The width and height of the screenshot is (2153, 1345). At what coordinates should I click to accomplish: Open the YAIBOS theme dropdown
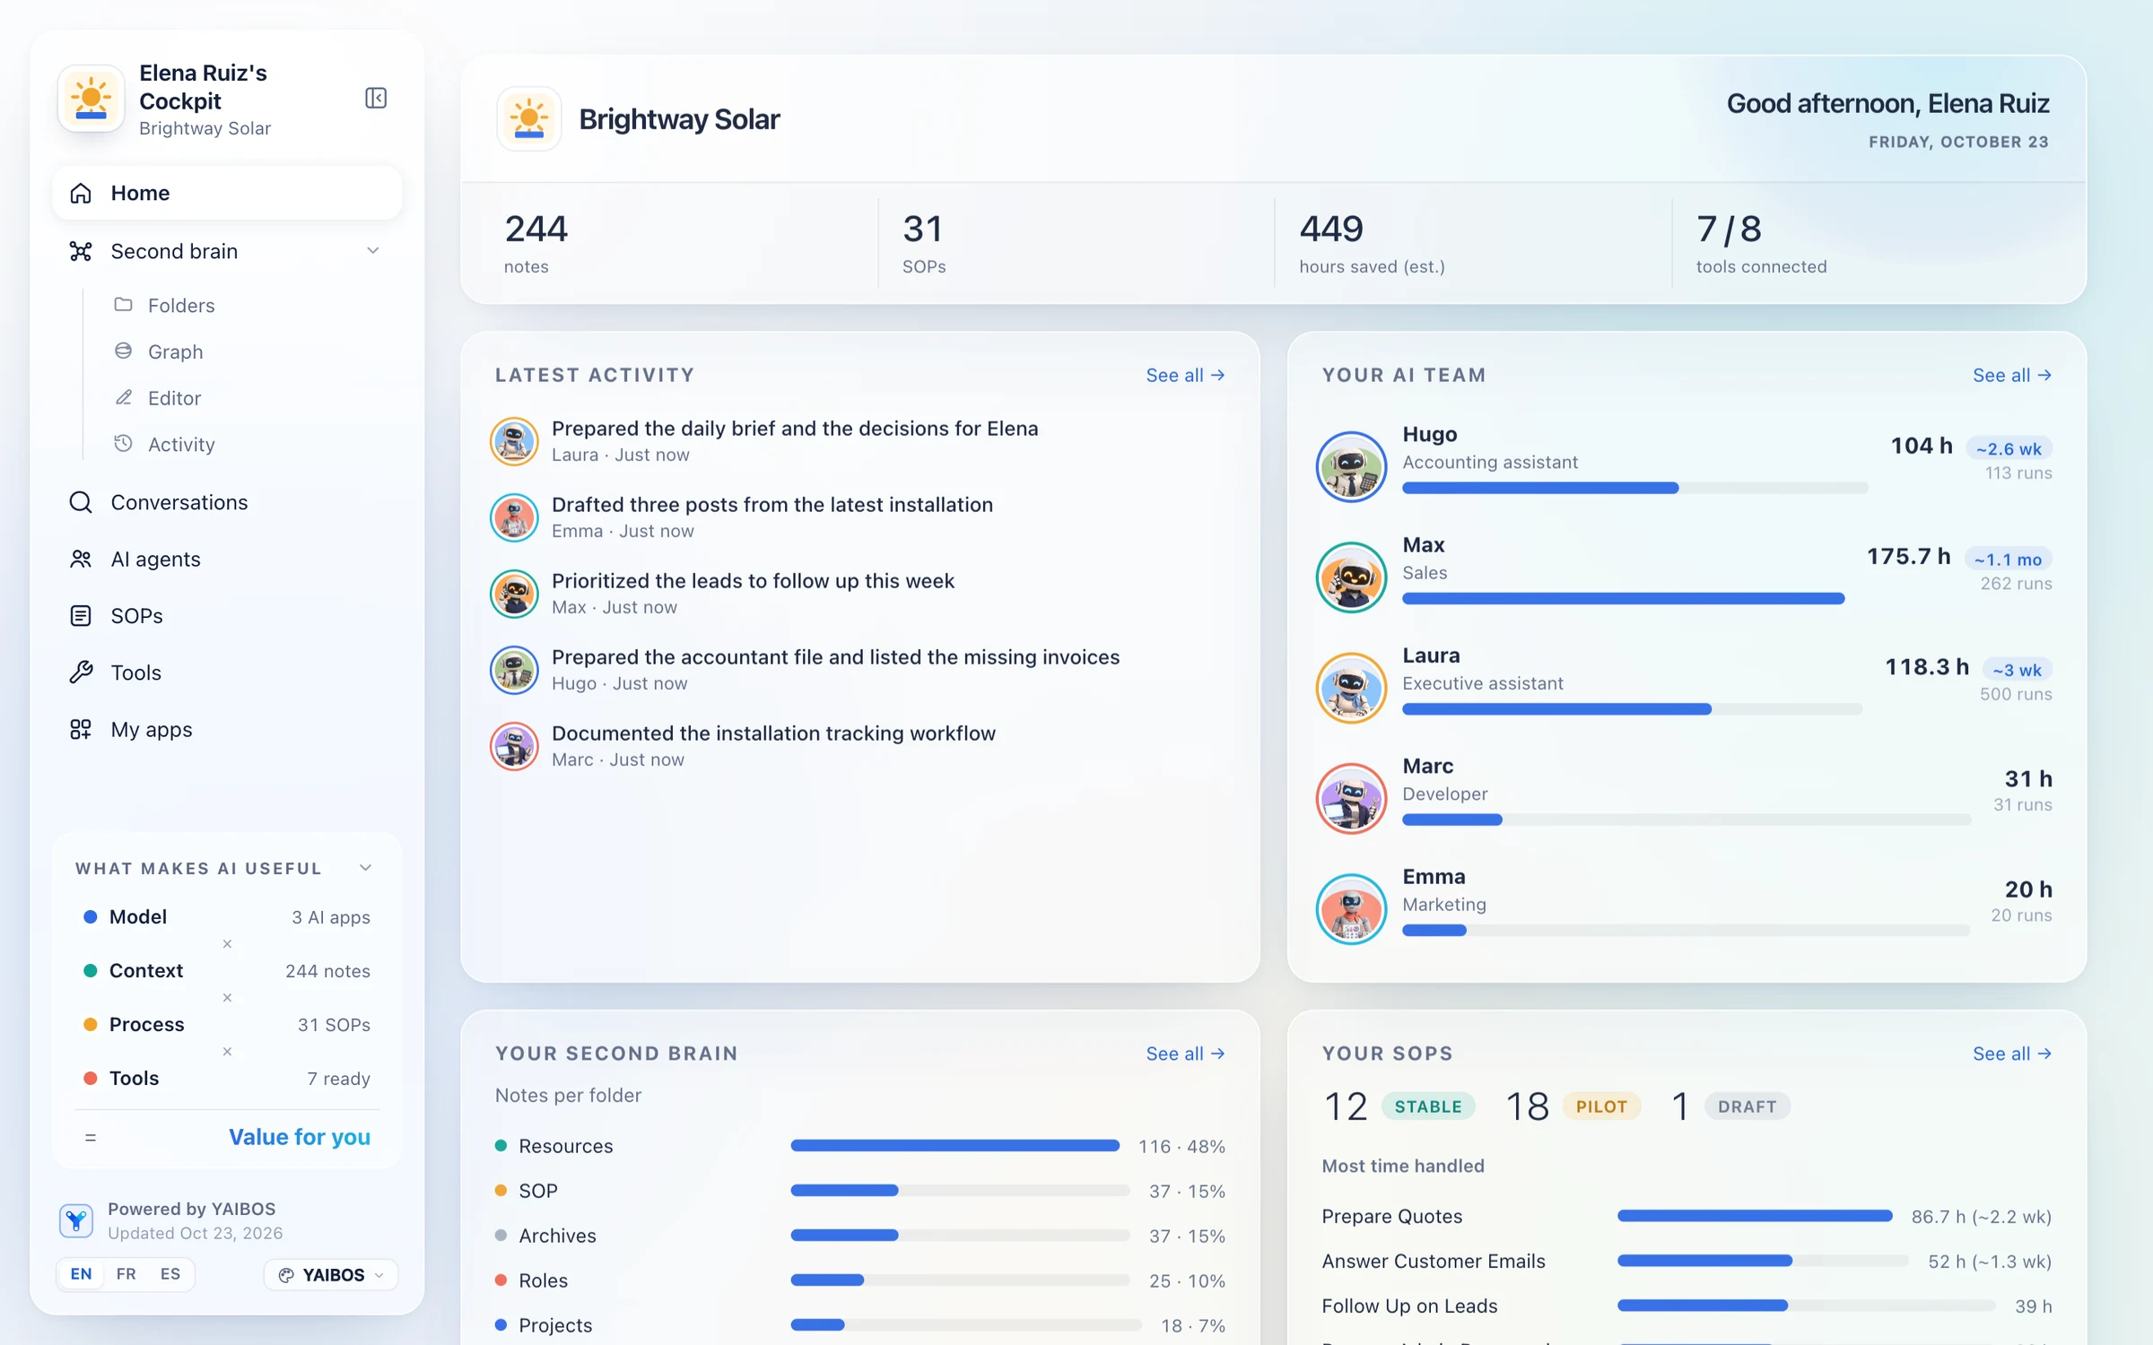(x=331, y=1275)
